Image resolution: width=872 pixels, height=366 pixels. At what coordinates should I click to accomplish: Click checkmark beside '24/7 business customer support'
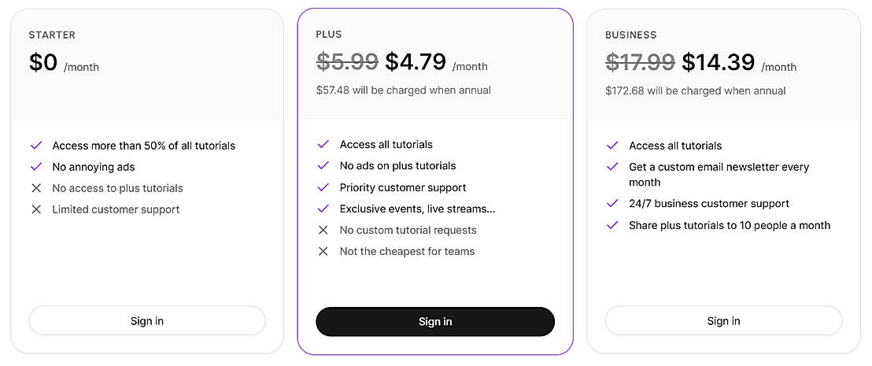click(x=612, y=203)
